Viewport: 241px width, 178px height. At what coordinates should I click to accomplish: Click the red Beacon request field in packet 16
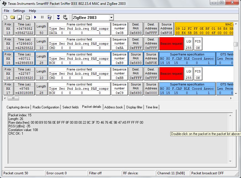[x=171, y=74]
